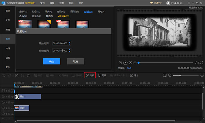The width and height of the screenshot is (205, 123).
Task: Select the 黑白1 clip on the timeline
Action: point(27,97)
